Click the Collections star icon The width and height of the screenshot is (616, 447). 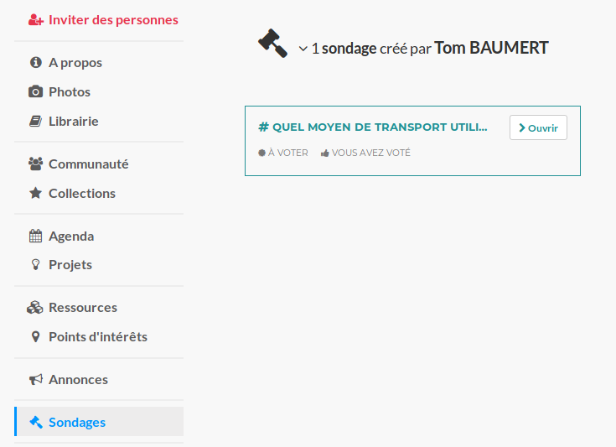(35, 193)
